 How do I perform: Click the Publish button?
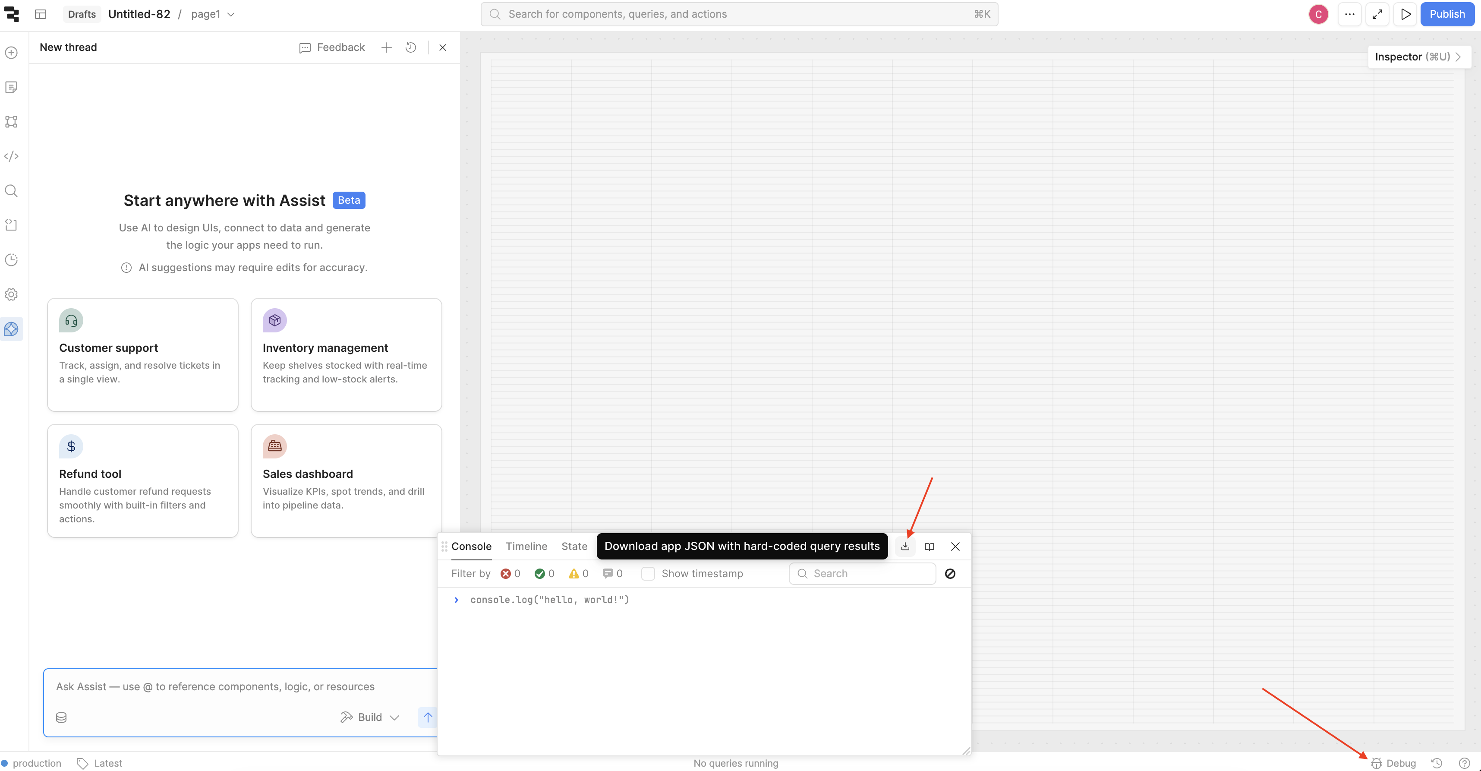pyautogui.click(x=1447, y=14)
